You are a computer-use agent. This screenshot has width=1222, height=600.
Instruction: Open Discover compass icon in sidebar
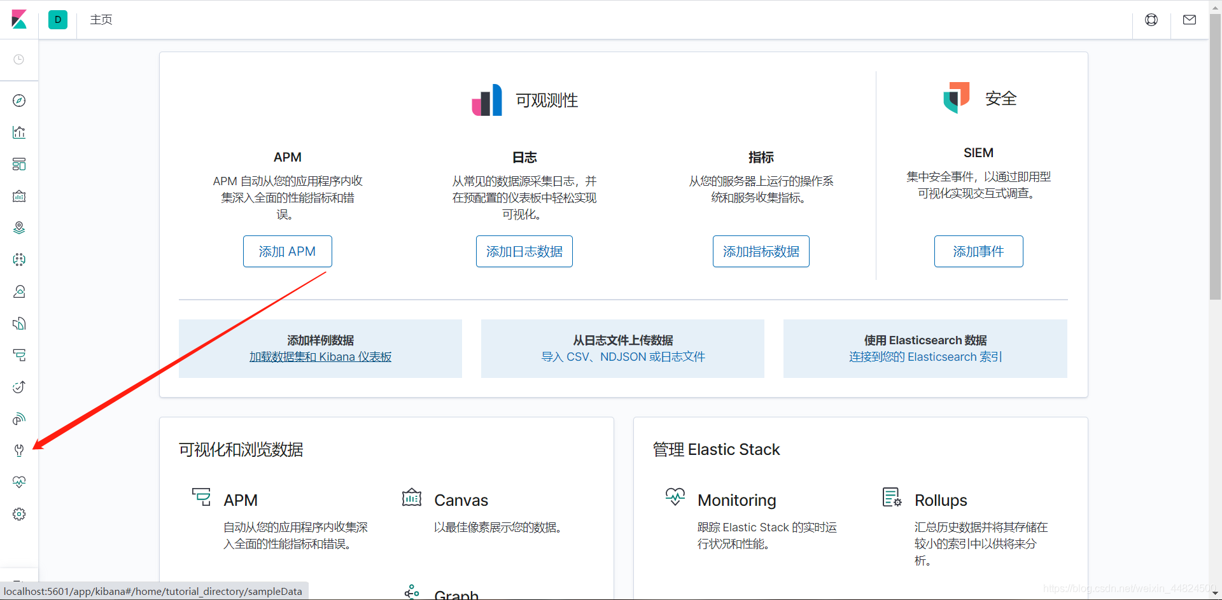[19, 101]
